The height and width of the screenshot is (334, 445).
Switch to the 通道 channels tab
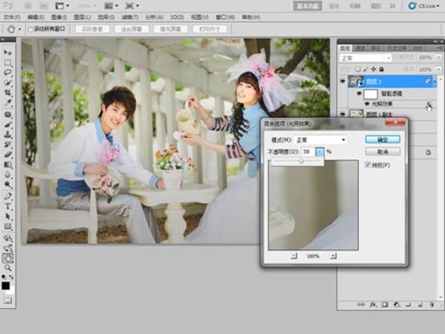361,48
